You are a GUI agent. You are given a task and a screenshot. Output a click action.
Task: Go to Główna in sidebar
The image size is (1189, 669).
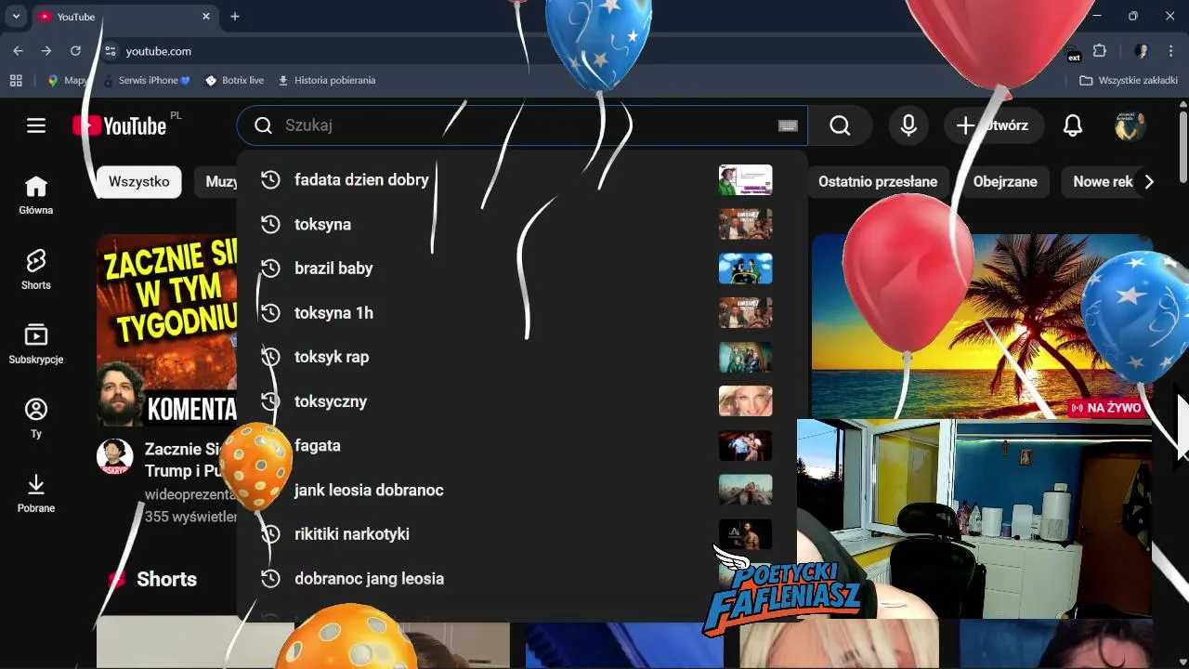coord(36,195)
